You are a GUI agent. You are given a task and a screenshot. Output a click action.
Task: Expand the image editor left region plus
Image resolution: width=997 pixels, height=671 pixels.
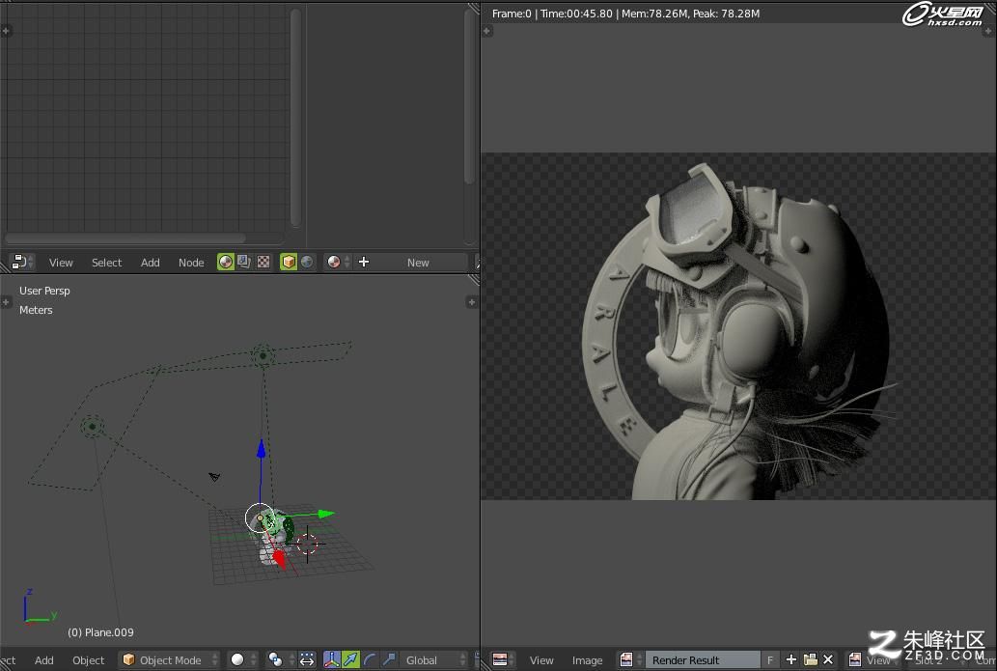(487, 31)
